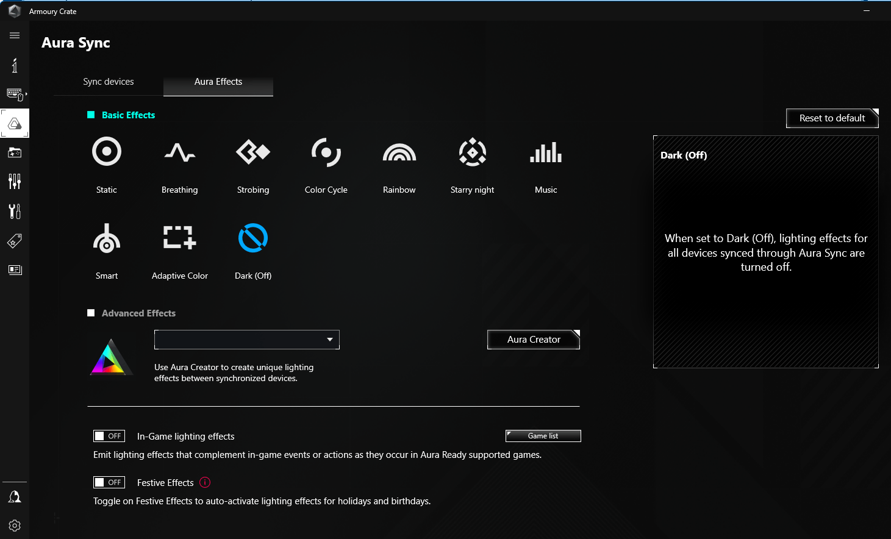Pick the Music effect icon
The width and height of the screenshot is (891, 539).
[546, 152]
